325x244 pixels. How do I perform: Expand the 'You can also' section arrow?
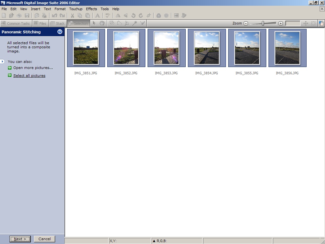tap(3, 61)
